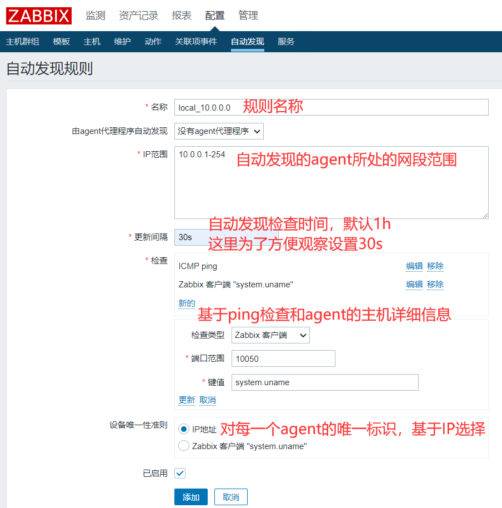This screenshot has height=508, width=502.
Task: Grab the IP范围 textarea resize handle
Action: click(485, 216)
